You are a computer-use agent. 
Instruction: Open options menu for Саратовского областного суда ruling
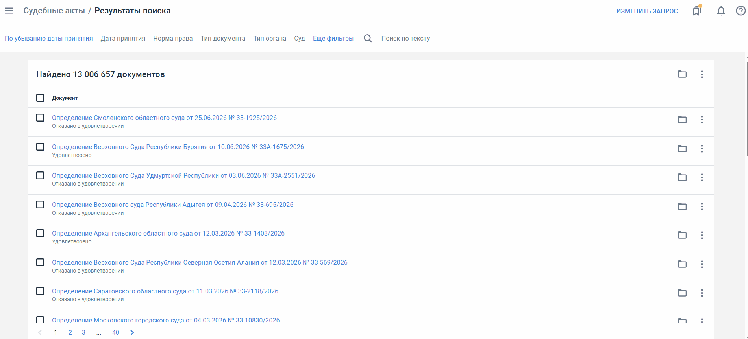click(x=702, y=293)
